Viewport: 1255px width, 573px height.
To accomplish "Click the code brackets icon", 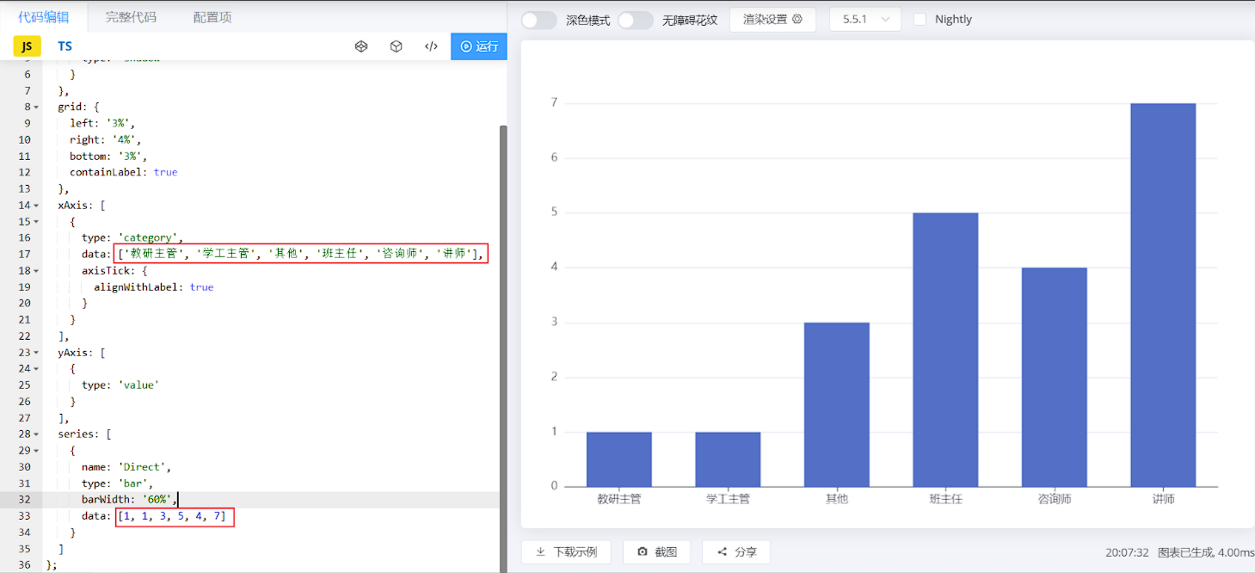I will click(431, 46).
